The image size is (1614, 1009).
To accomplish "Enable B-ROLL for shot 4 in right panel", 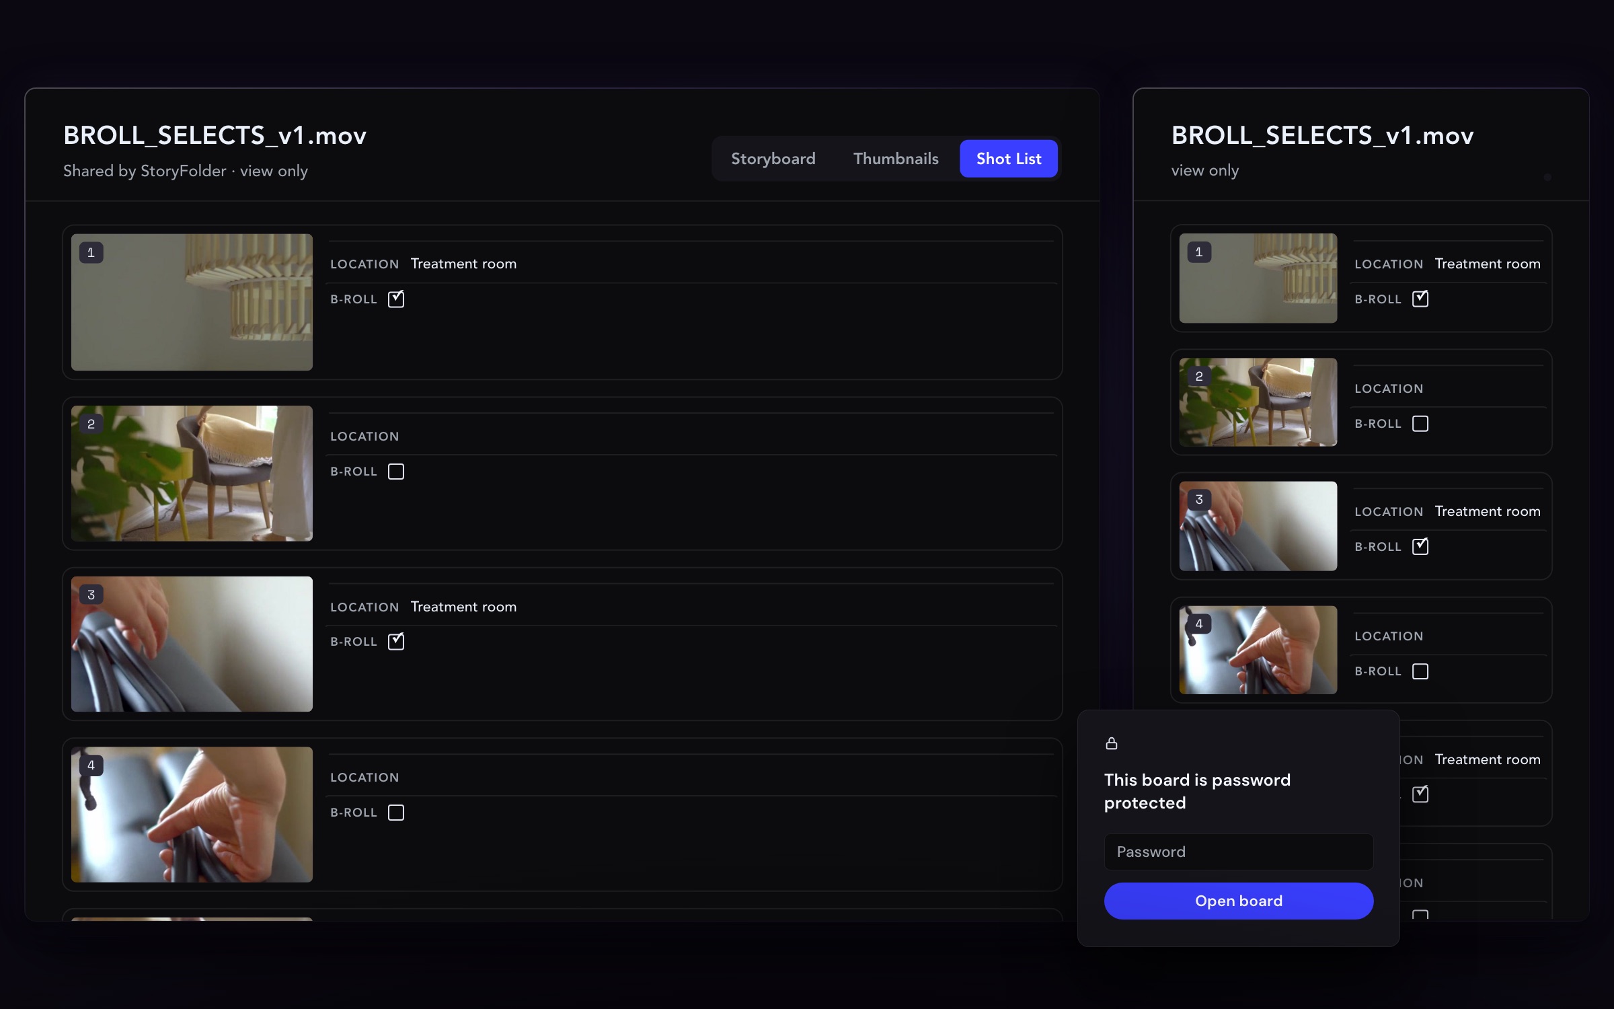I will pos(1420,671).
